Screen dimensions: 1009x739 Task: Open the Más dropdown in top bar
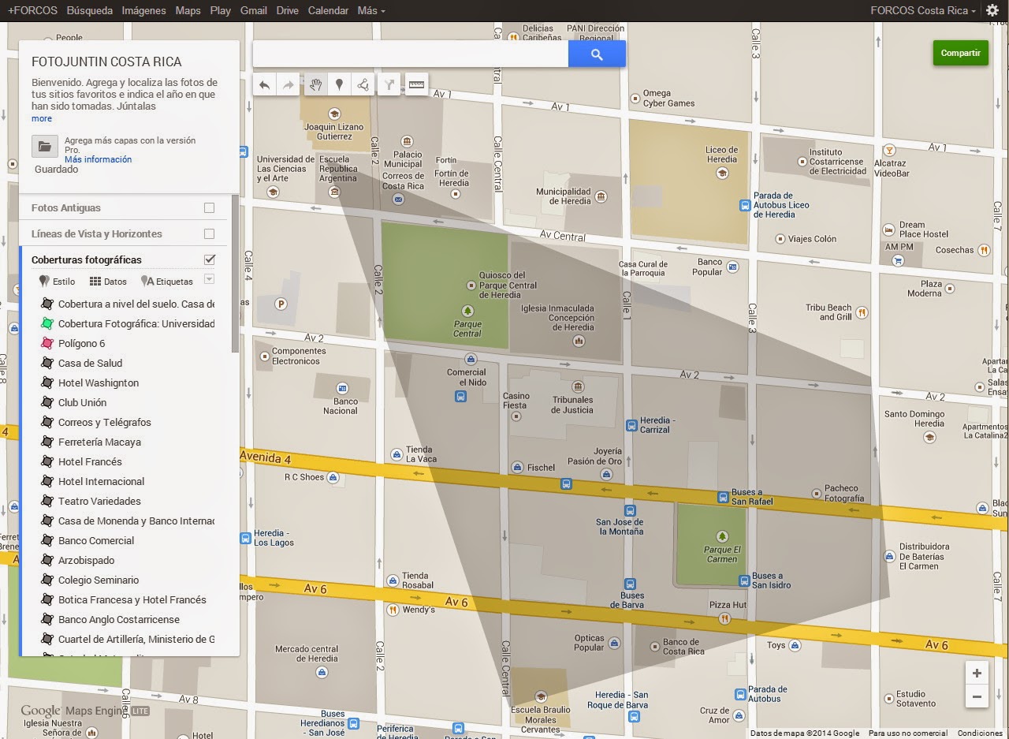tap(371, 10)
